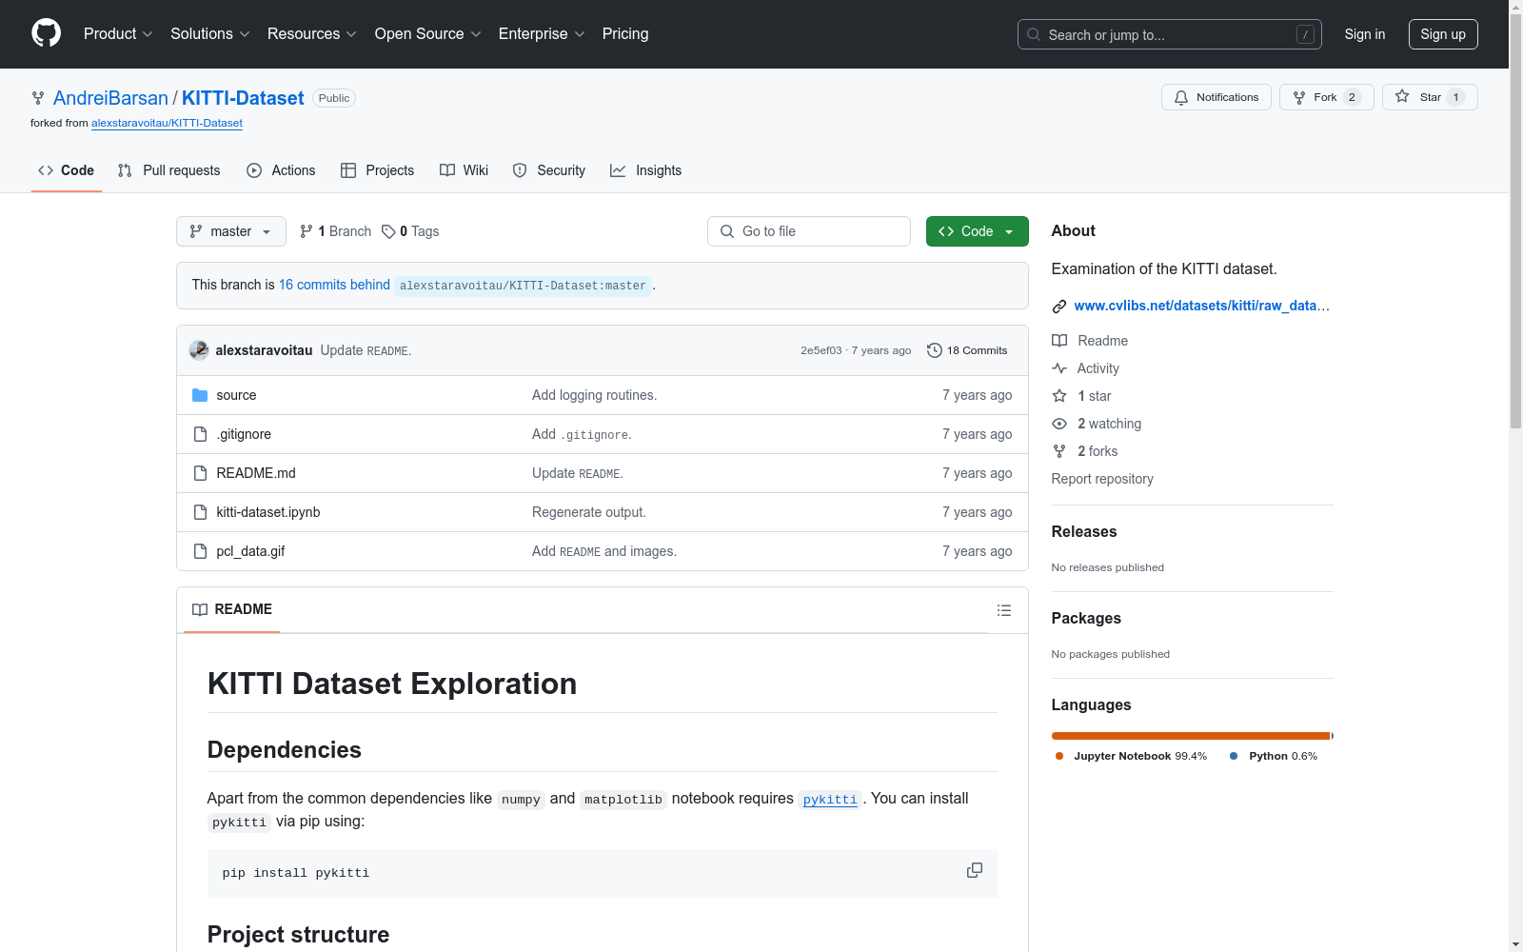Open the master branch dropdown
Image resolution: width=1523 pixels, height=952 pixels.
coord(231,231)
